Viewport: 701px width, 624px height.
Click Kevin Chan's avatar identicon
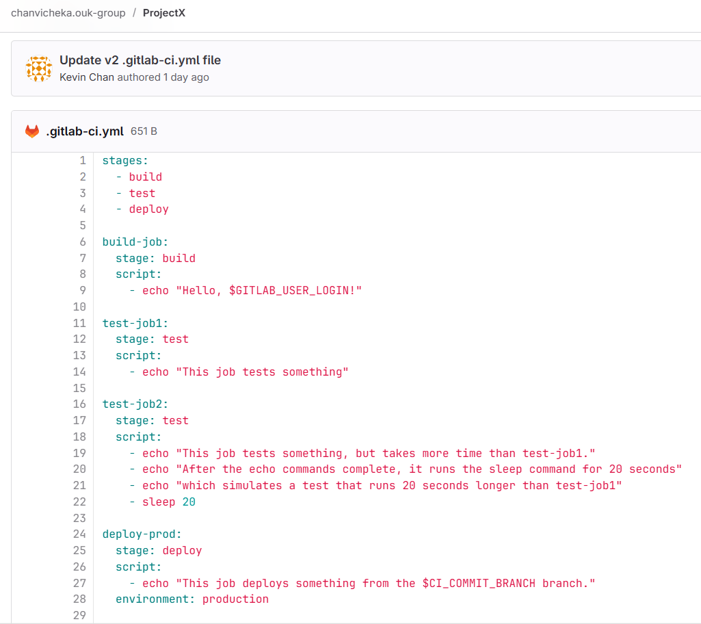38,68
